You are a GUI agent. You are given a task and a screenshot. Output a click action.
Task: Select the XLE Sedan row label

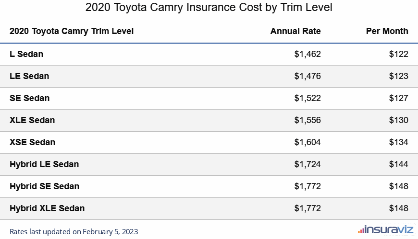(x=32, y=120)
